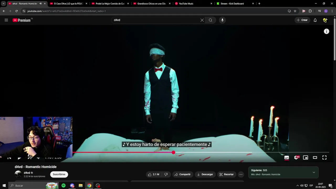This screenshot has width=336, height=189.
Task: Mute the playing tab via speaker icon
Action: 40,4
